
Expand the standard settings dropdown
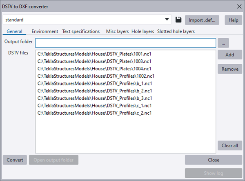click(x=167, y=20)
